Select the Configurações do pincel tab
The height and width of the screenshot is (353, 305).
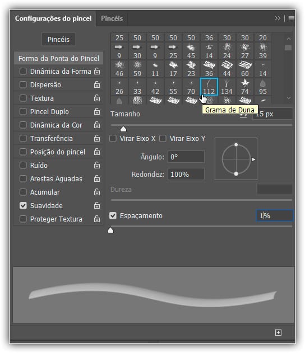coord(53,18)
